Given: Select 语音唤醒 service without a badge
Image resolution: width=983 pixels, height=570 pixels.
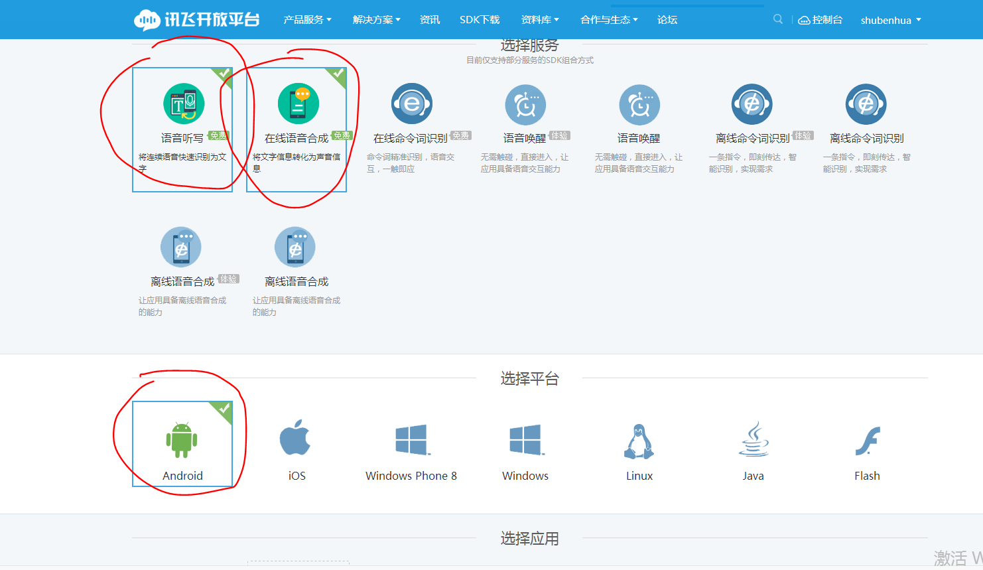Looking at the screenshot, I should pos(639,104).
